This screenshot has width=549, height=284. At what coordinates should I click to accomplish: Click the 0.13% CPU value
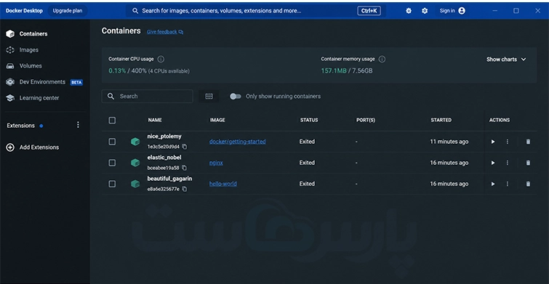[117, 71]
